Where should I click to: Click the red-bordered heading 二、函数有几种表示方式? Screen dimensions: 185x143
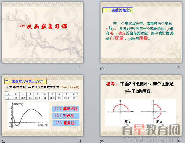point(25,81)
